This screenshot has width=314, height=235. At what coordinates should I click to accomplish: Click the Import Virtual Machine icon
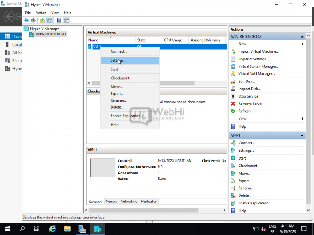(233, 51)
